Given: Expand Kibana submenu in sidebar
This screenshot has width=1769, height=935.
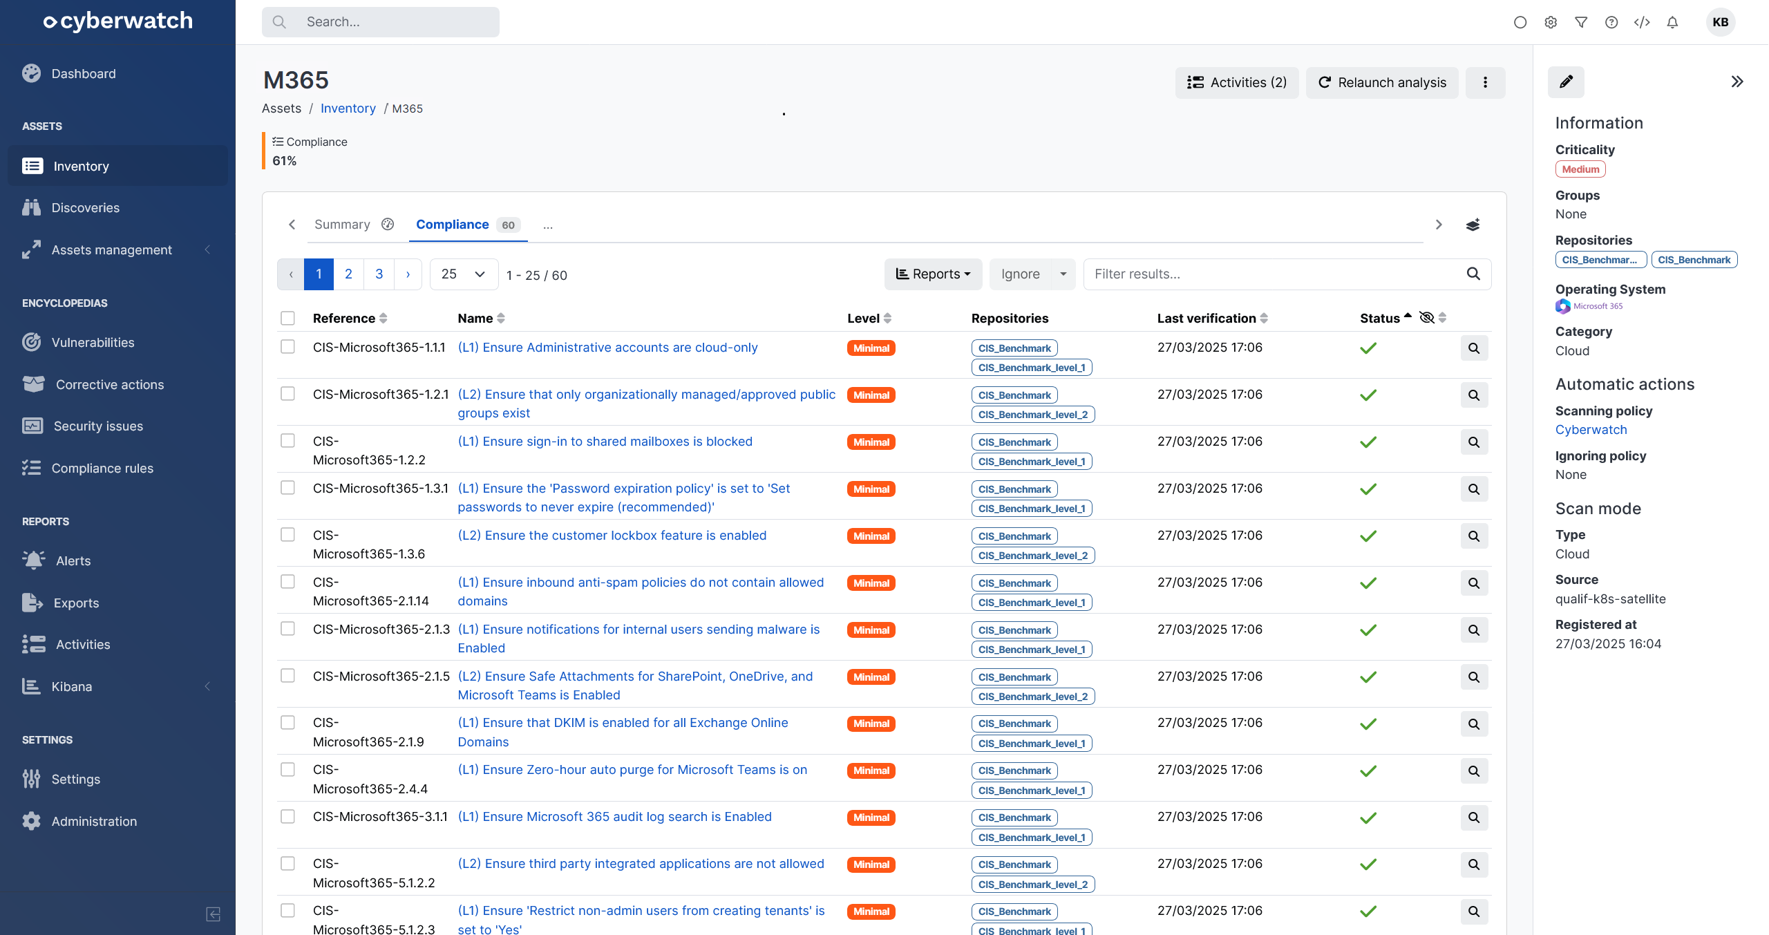Looking at the screenshot, I should (207, 686).
